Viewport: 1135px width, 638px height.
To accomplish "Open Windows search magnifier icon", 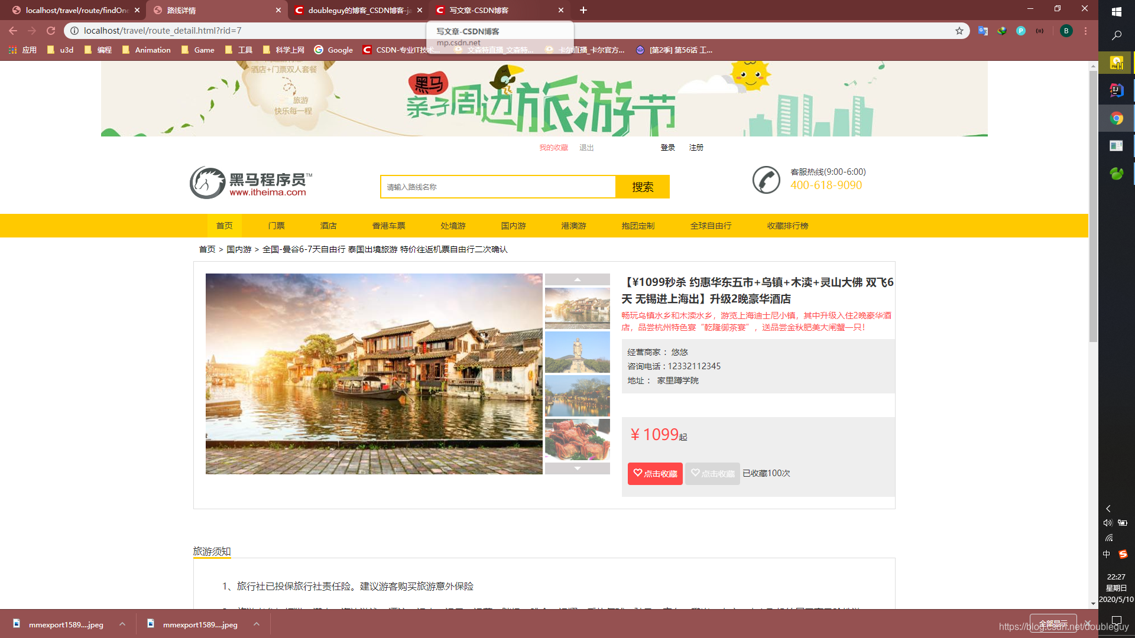I will pyautogui.click(x=1116, y=35).
